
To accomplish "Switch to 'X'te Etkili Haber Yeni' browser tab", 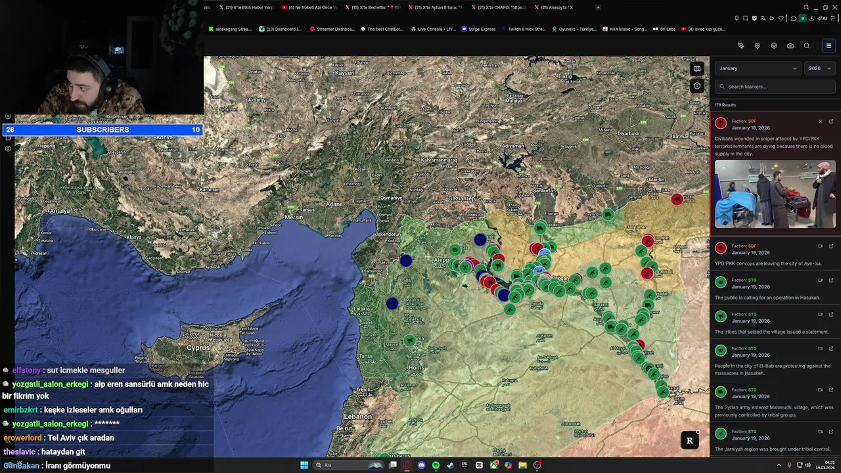I will [245, 7].
